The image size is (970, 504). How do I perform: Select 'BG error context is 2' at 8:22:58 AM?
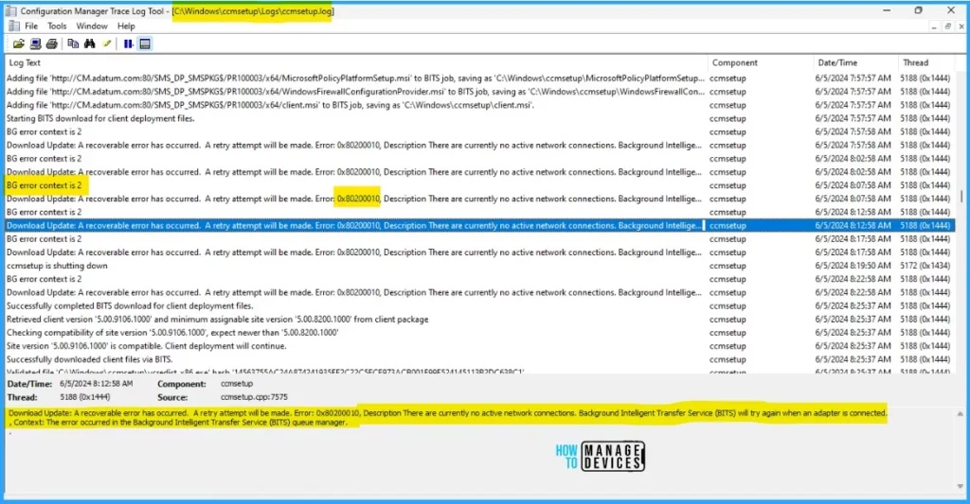pos(480,279)
